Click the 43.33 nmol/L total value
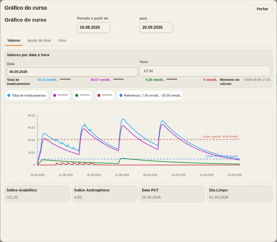This screenshot has height=242, width=277. pos(47,80)
